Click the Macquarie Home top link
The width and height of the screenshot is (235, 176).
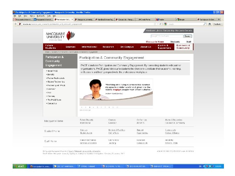pos(155,42)
